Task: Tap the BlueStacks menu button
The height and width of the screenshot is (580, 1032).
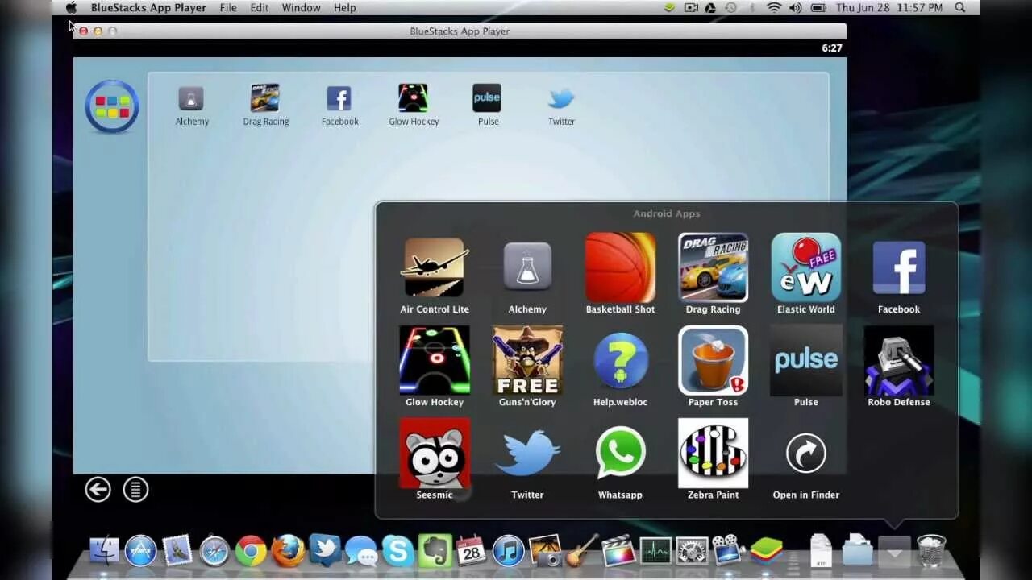Action: point(135,489)
